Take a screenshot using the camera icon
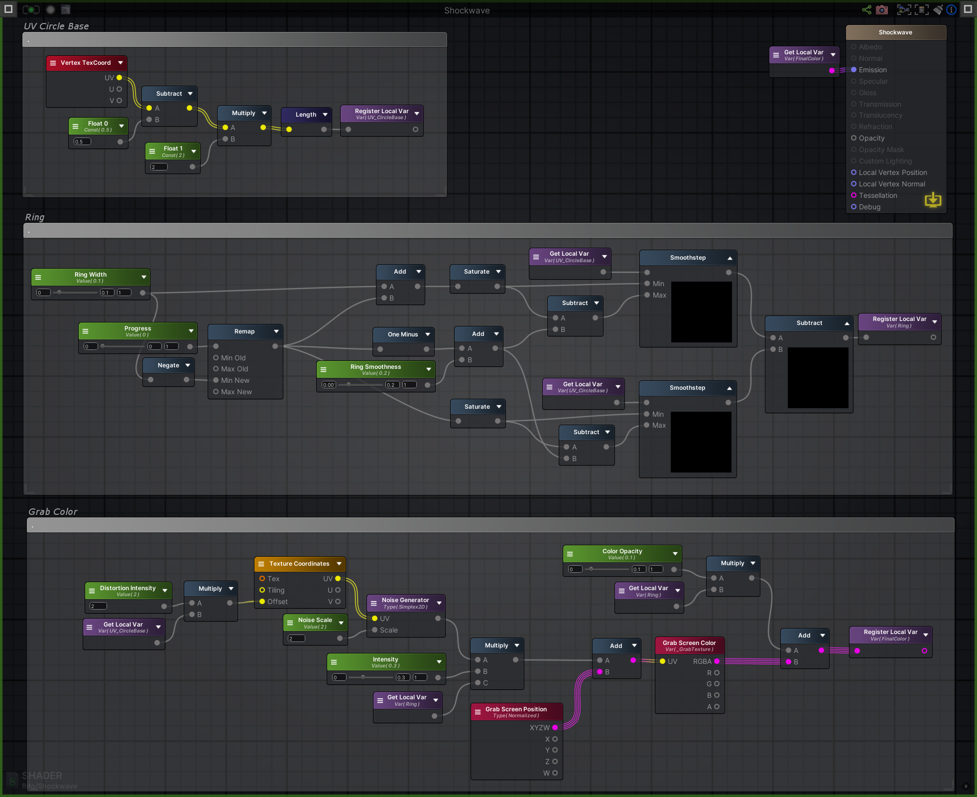 [x=882, y=9]
